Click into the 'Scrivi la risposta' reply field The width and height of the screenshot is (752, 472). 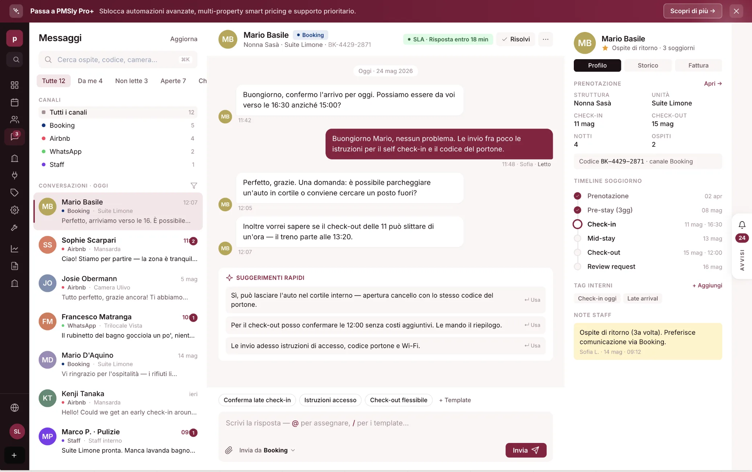[385, 423]
